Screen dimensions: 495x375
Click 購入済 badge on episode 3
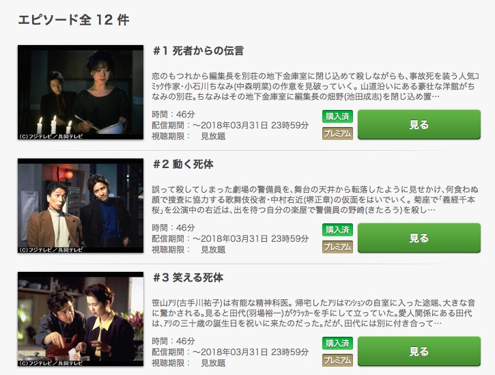(337, 344)
